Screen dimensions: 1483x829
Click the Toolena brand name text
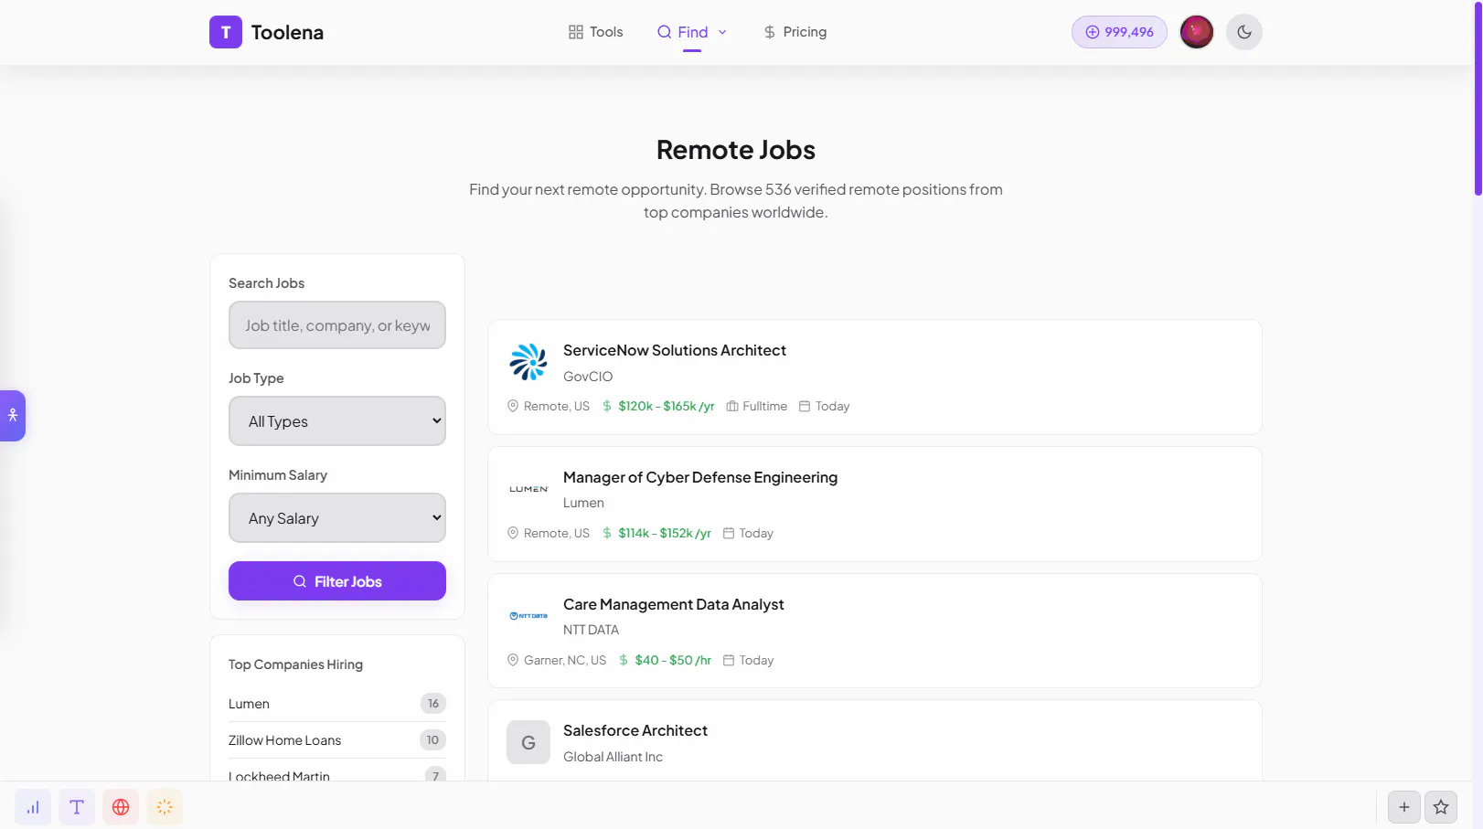click(287, 32)
